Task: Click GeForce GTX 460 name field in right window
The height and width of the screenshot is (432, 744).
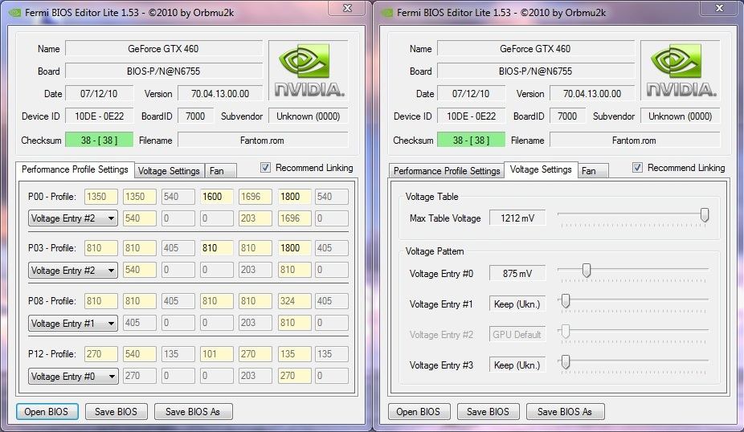Action: coord(536,48)
